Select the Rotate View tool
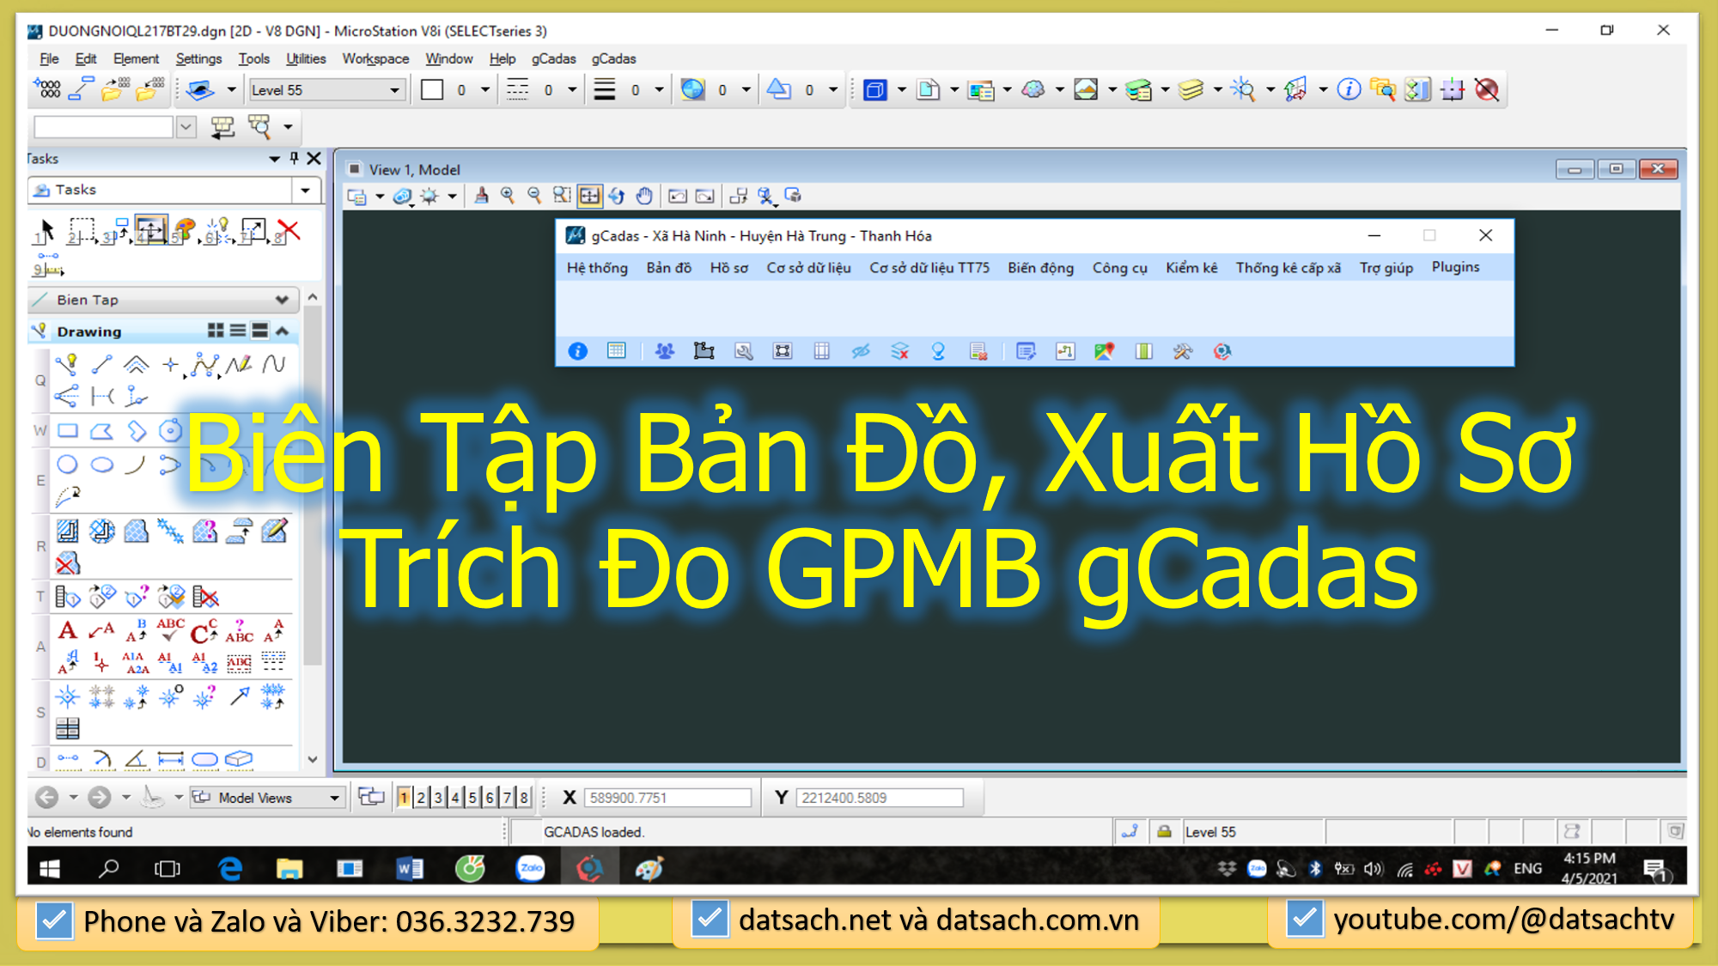The width and height of the screenshot is (1718, 966). pyautogui.click(x=616, y=196)
